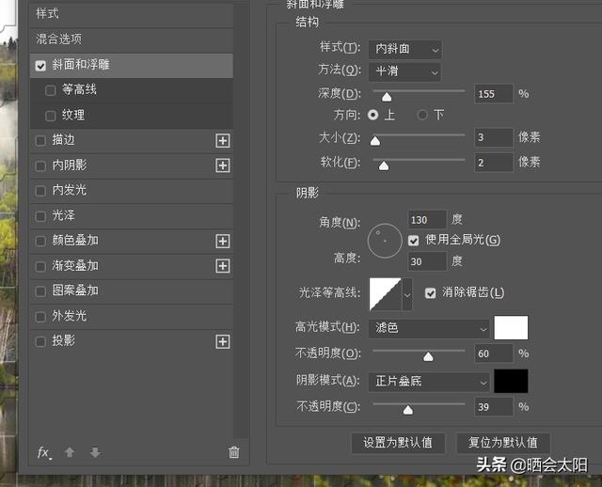
Task: Open the fx effects menu icon
Action: pos(44,453)
